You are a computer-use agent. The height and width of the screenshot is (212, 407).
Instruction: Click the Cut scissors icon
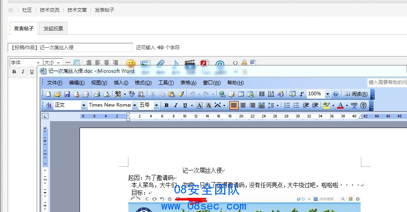[x=153, y=94]
